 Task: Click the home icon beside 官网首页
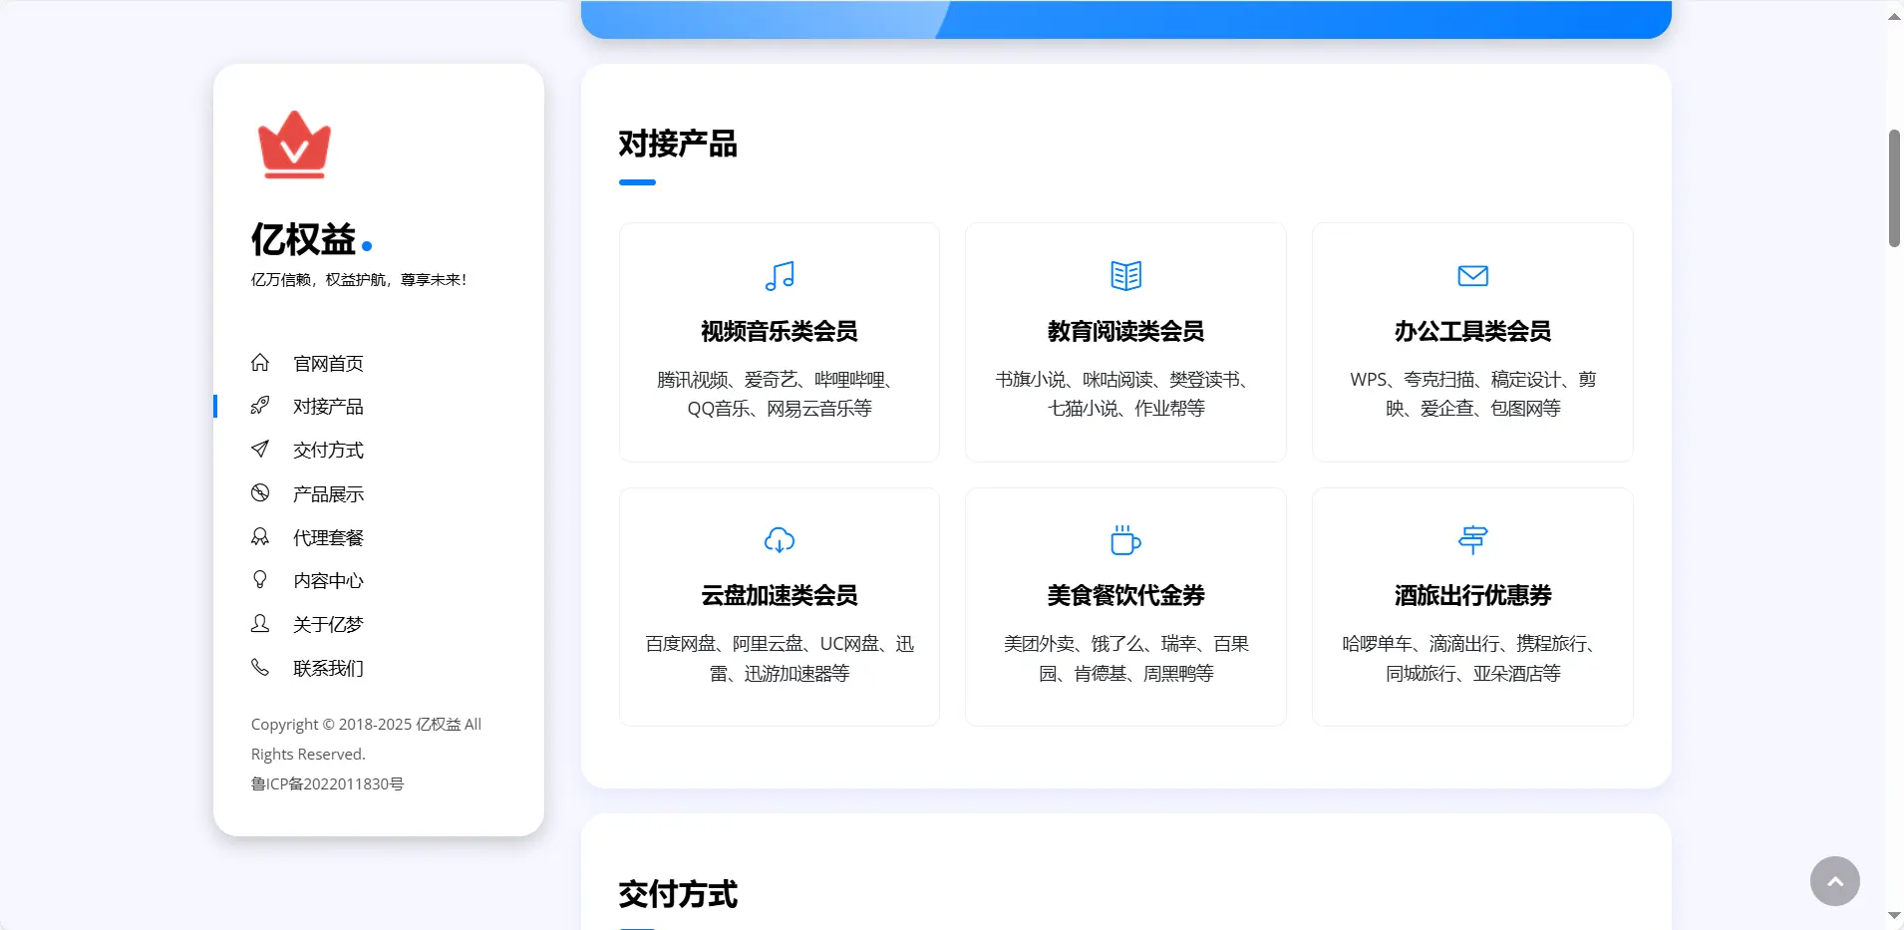(260, 363)
